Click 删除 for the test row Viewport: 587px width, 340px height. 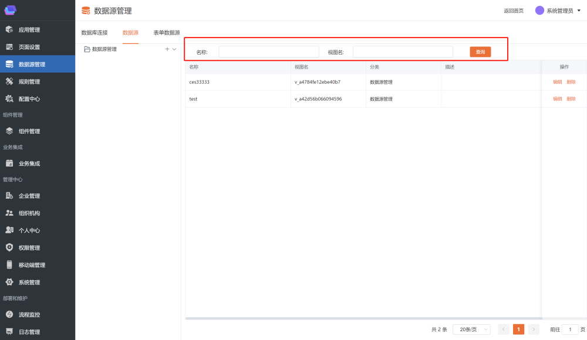pyautogui.click(x=571, y=99)
